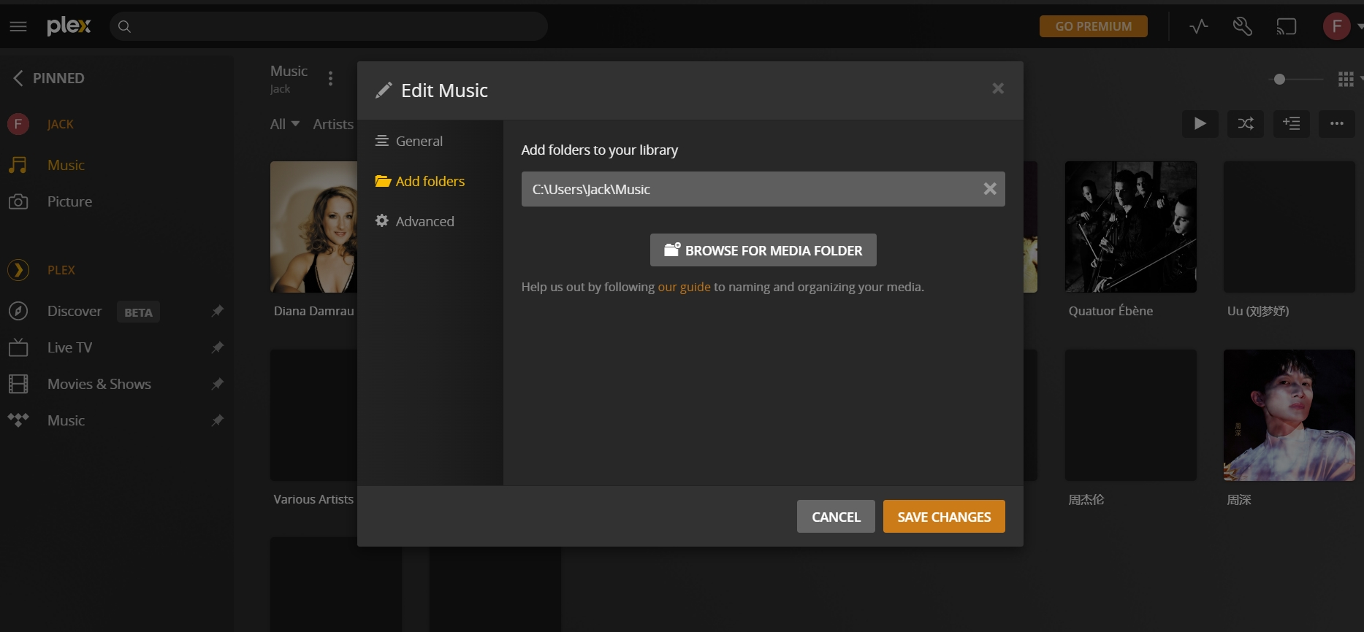This screenshot has height=632, width=1364.
Task: Switch to the Artists view
Action: click(333, 124)
